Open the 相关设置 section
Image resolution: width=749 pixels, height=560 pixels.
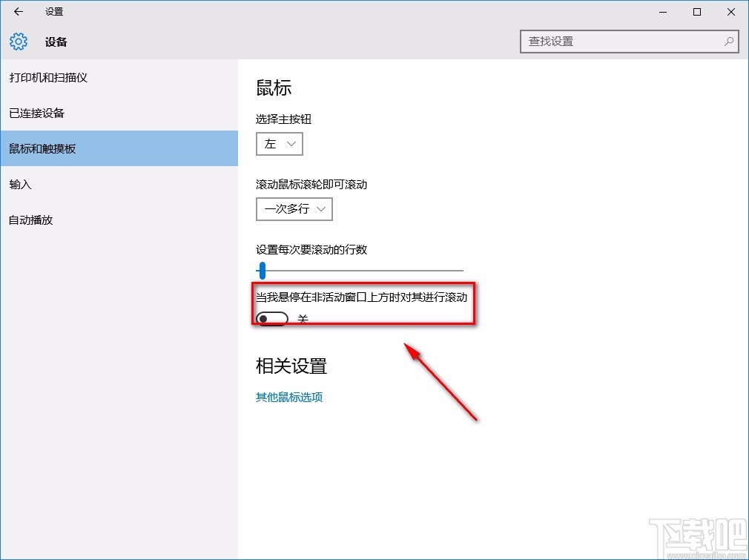tap(290, 365)
